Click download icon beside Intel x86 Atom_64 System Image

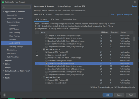(37, 63)
